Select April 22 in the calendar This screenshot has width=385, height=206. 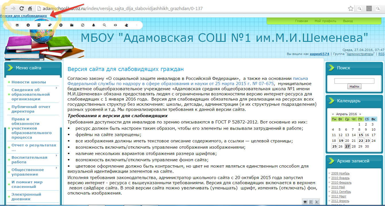coord(361,141)
